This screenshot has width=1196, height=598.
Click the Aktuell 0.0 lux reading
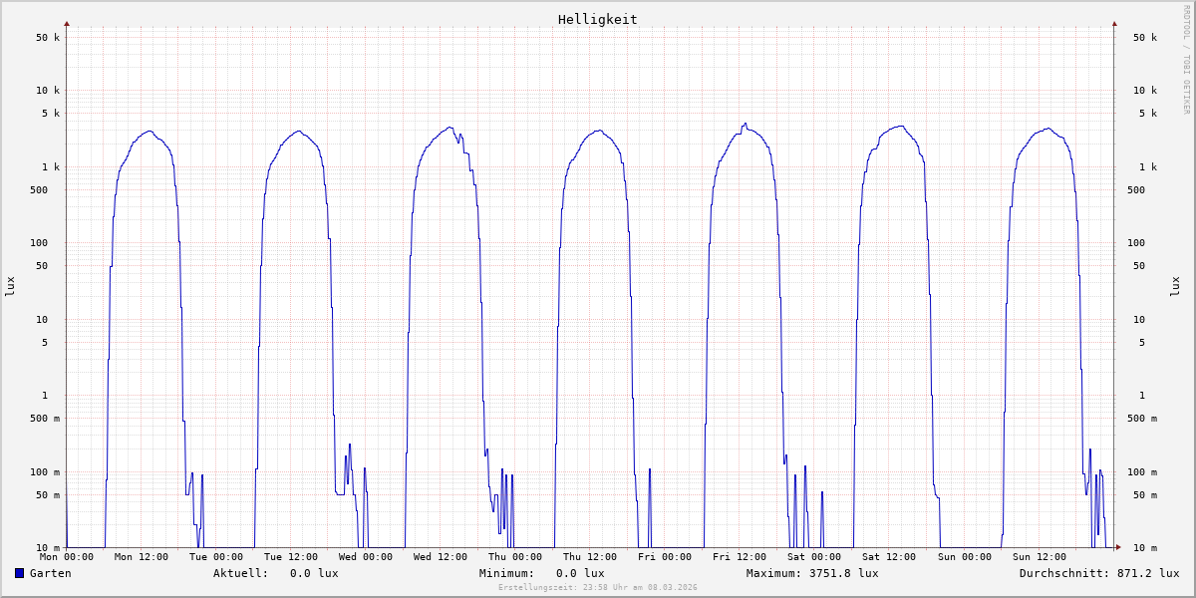pyautogui.click(x=275, y=573)
